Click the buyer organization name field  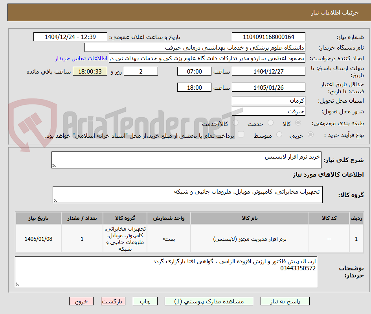tap(195, 48)
